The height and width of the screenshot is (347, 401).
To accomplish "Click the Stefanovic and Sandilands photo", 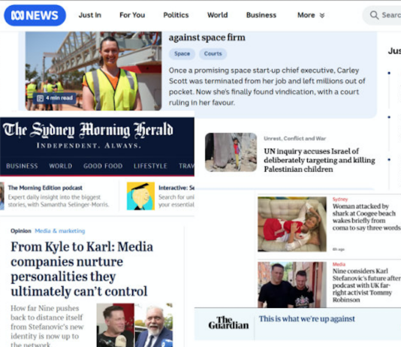I will click(134, 325).
